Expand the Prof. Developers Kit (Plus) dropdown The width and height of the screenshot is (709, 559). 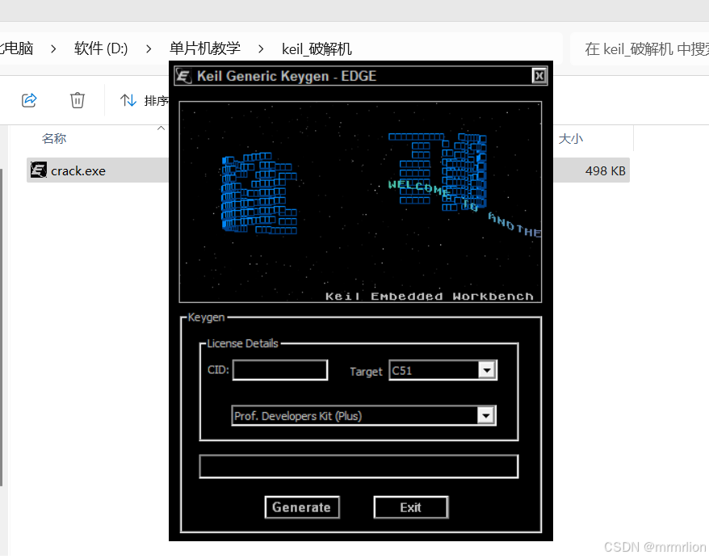point(486,416)
